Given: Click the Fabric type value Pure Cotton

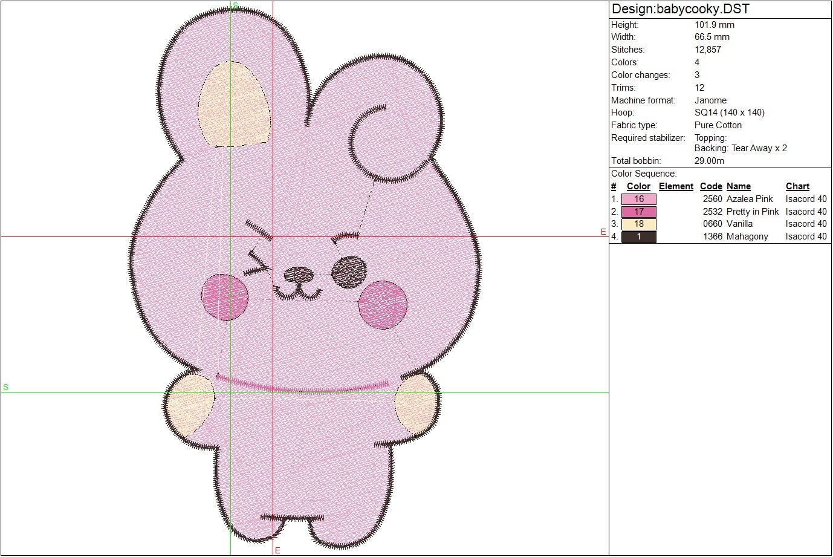Looking at the screenshot, I should click(x=719, y=125).
